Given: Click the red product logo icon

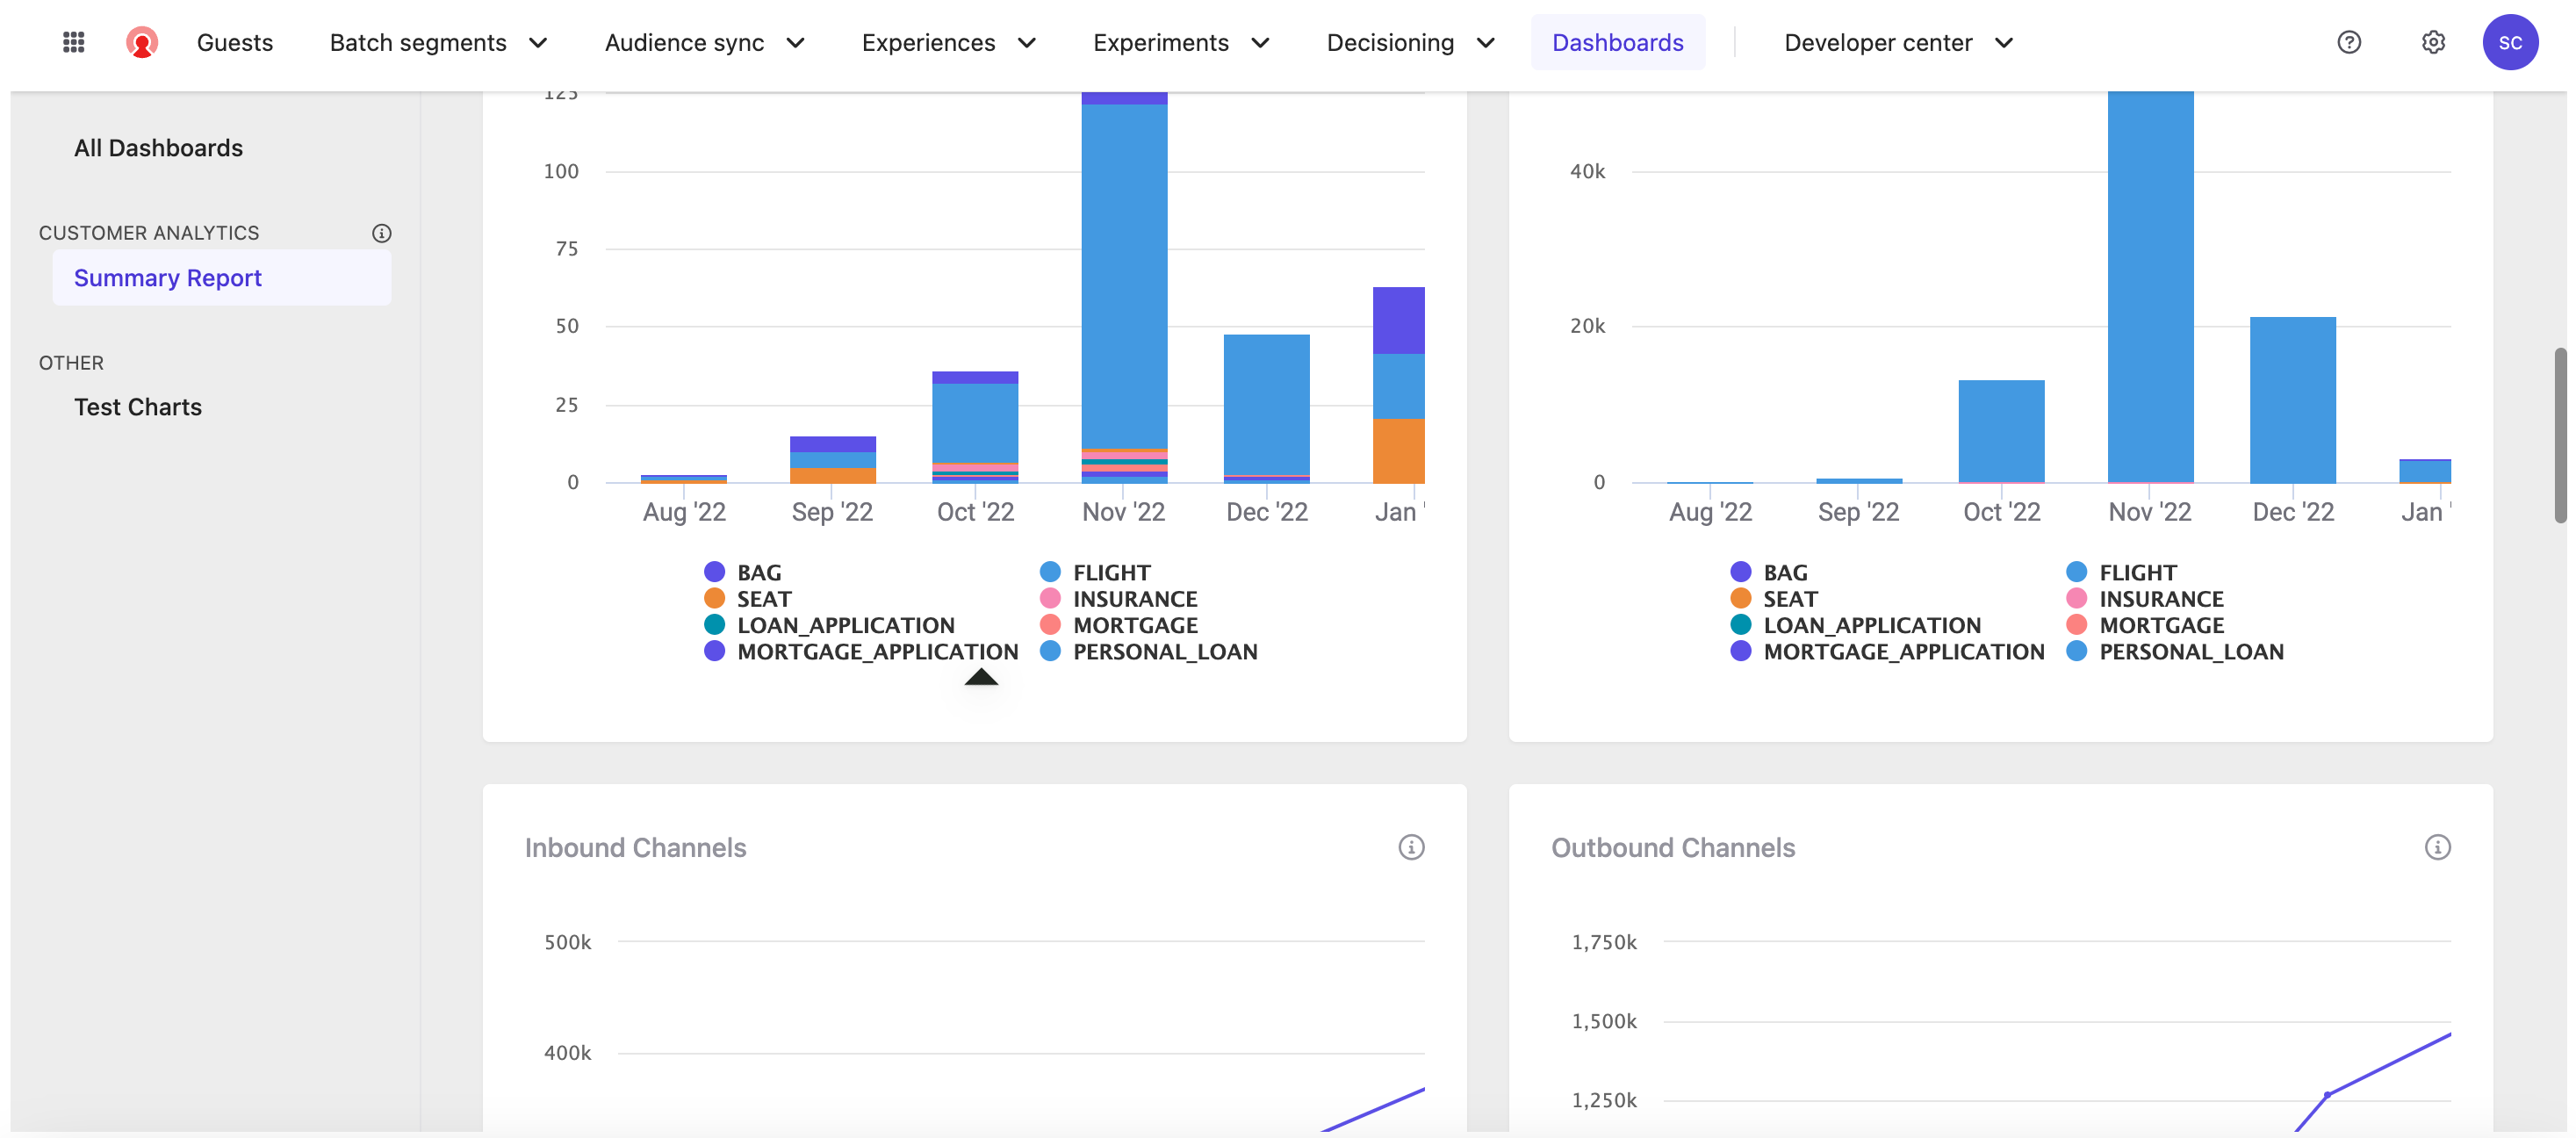Looking at the screenshot, I should [141, 42].
